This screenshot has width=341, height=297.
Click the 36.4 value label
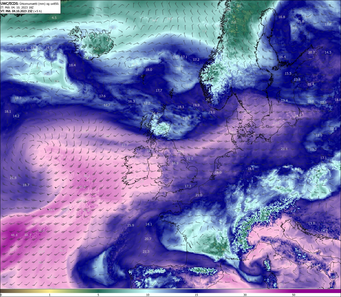(x=62, y=251)
